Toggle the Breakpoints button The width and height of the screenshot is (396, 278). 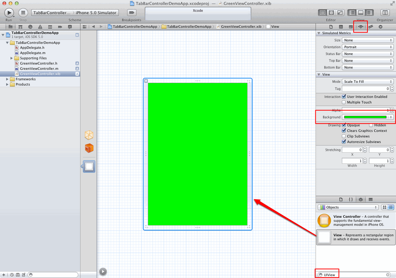[x=131, y=13]
